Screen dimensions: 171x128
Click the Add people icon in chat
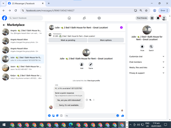82,65
